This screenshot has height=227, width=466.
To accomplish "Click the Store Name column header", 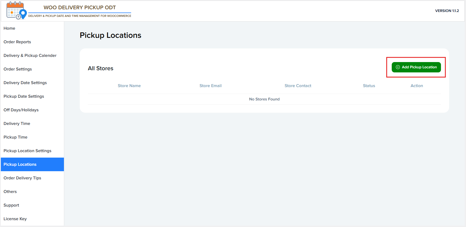I will [x=129, y=86].
